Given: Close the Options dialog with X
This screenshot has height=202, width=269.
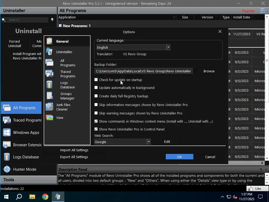Looking at the screenshot, I should coord(220,32).
